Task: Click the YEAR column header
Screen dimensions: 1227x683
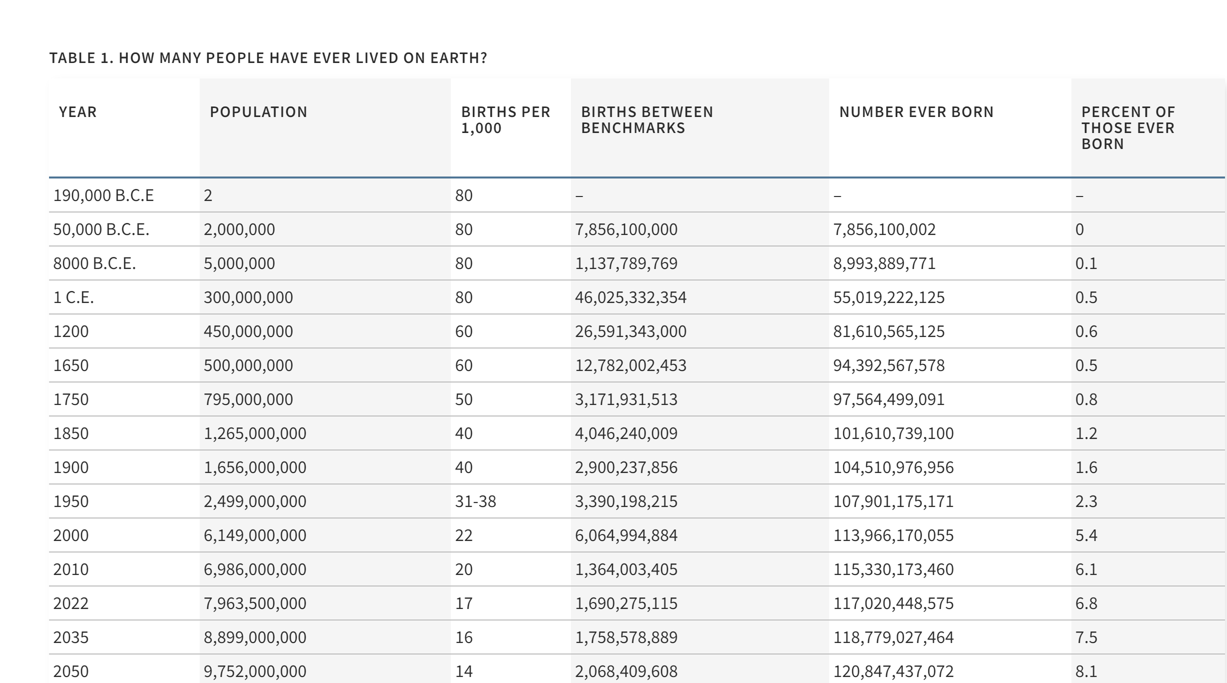Action: (78, 112)
